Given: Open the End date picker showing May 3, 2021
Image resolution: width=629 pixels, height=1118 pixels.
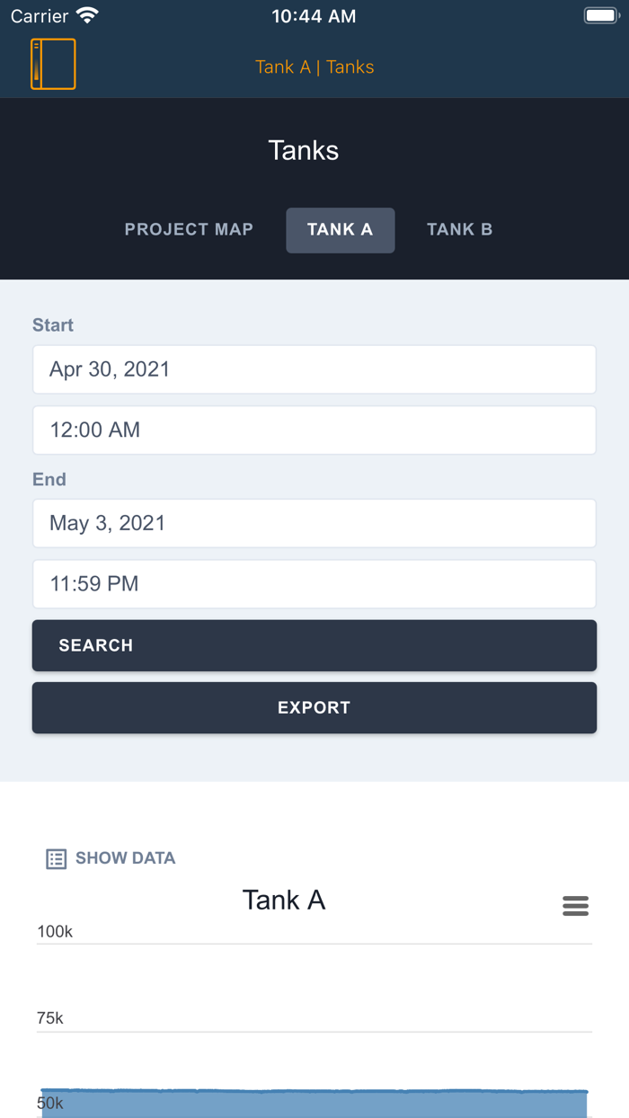Looking at the screenshot, I should [x=314, y=523].
